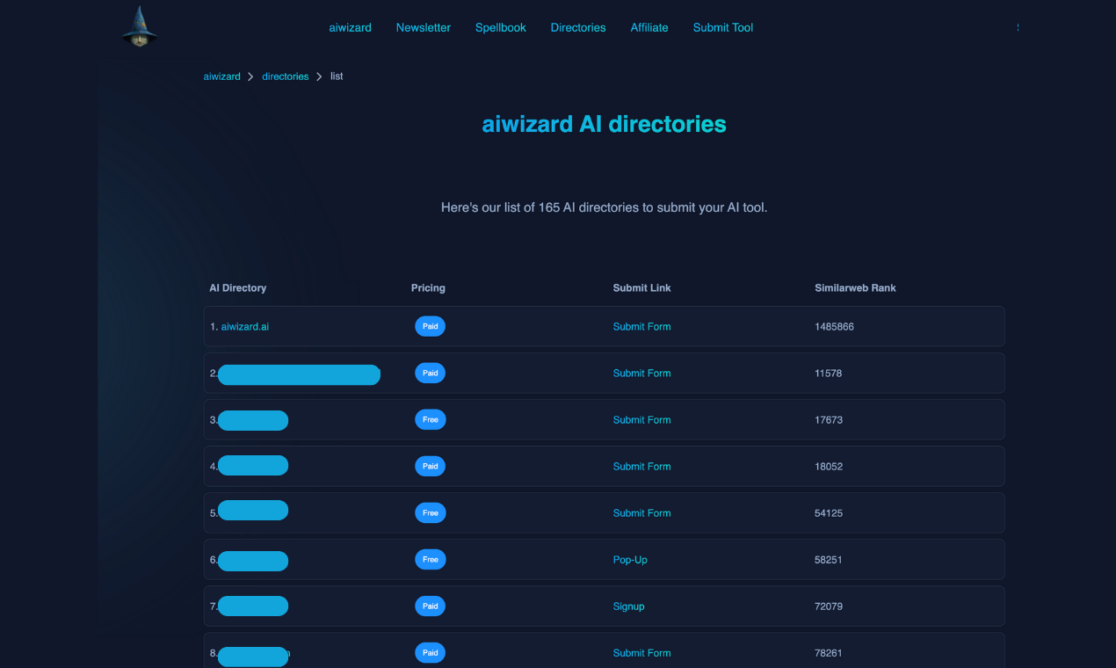The image size is (1116, 668).
Task: Open the Affiliate page
Action: pyautogui.click(x=649, y=27)
